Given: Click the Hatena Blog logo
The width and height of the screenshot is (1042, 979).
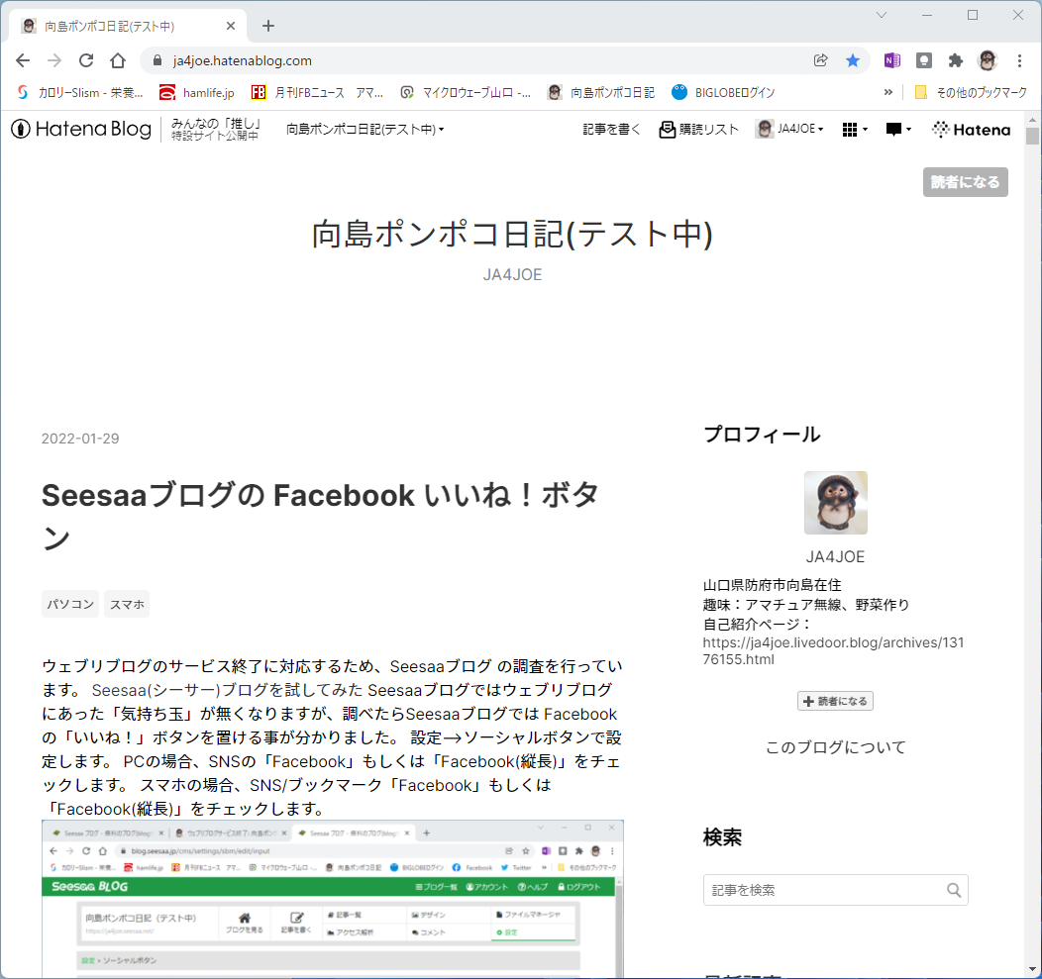Looking at the screenshot, I should (x=81, y=129).
